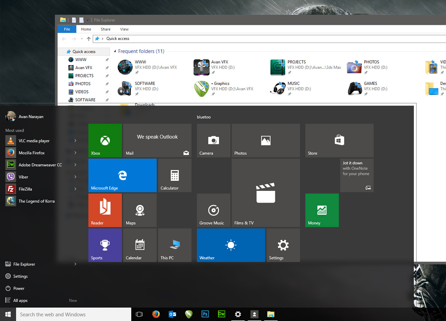
Task: Open the Films & TV tile
Action: click(x=266, y=193)
